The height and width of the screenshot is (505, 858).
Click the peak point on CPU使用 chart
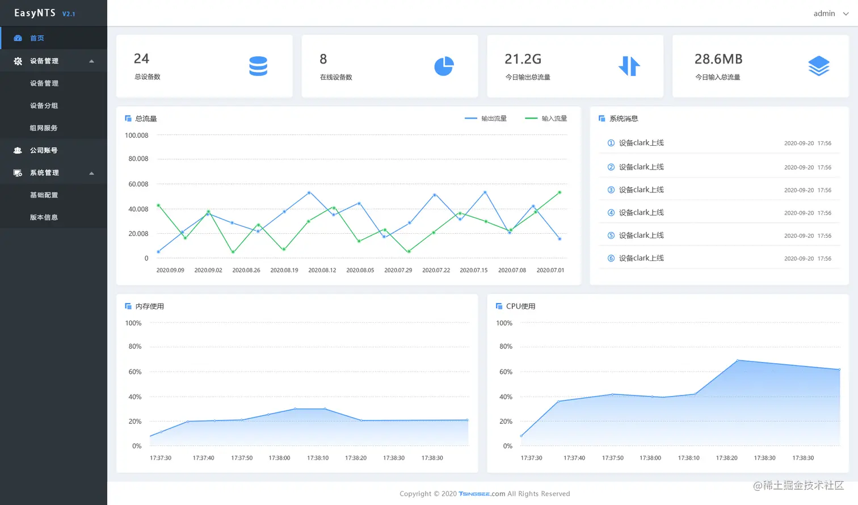point(738,360)
